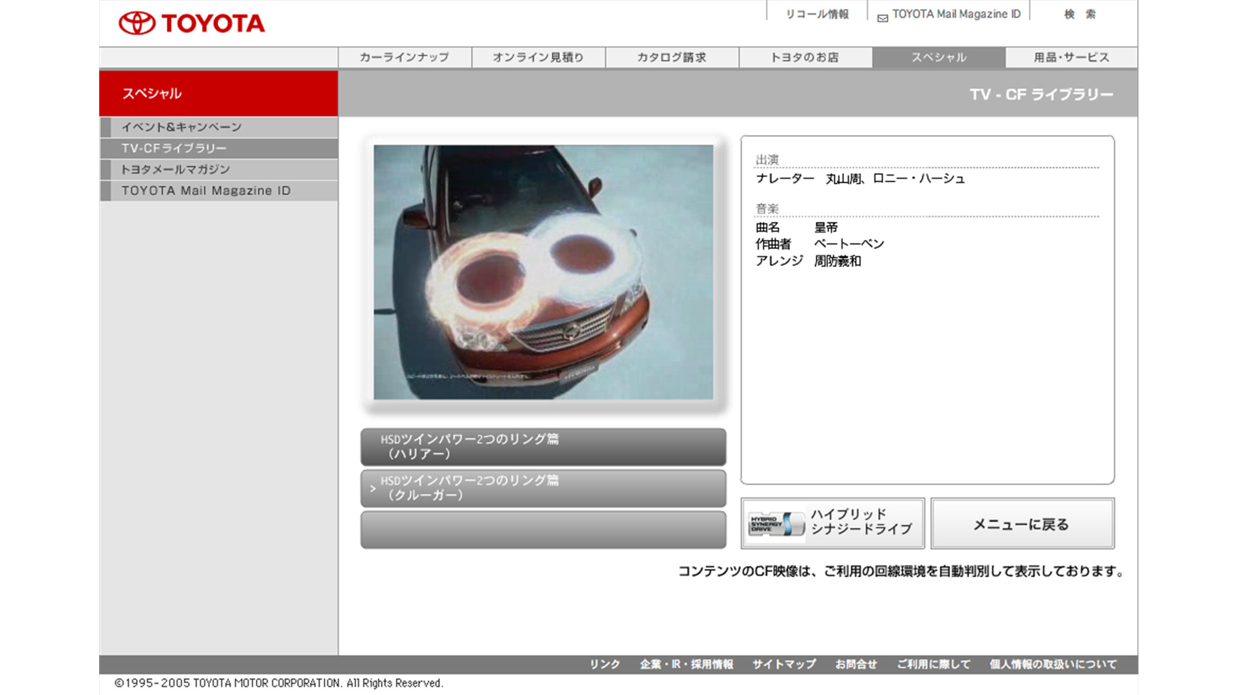The image size is (1237, 695).
Task: Click the mail envelope icon beside Mail Magazine ID
Action: pos(883,18)
